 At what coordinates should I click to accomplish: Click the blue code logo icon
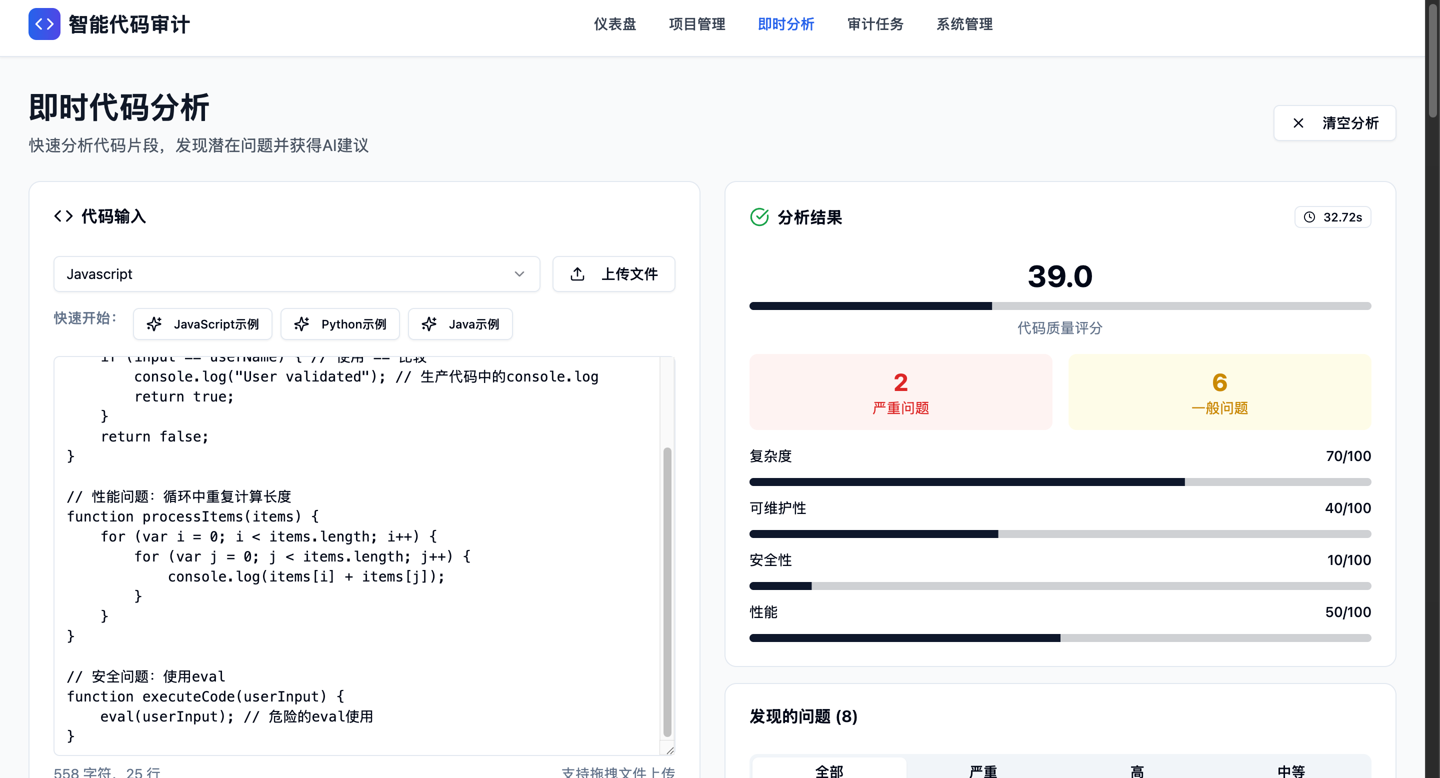(x=44, y=24)
